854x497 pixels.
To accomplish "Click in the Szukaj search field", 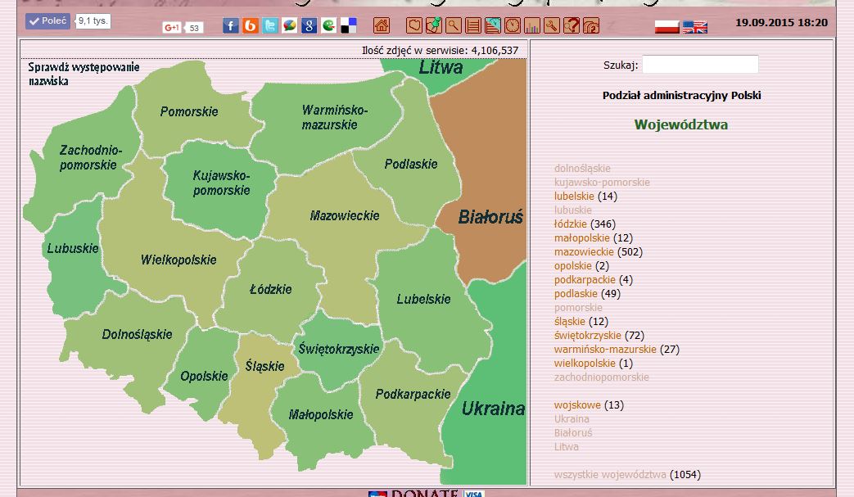I will point(700,65).
